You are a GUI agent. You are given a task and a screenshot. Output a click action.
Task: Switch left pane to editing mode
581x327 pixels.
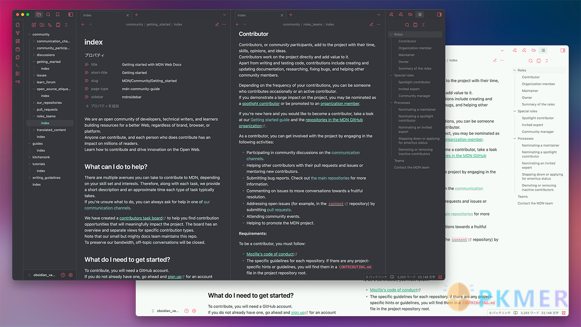(x=217, y=25)
